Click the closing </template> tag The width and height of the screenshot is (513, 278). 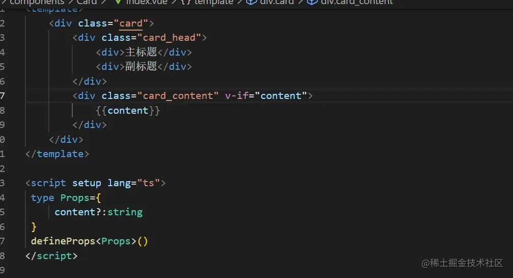click(57, 154)
